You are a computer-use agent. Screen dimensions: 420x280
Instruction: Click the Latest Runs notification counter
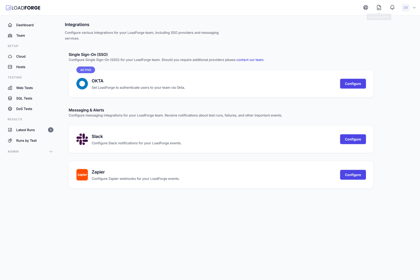(51, 130)
